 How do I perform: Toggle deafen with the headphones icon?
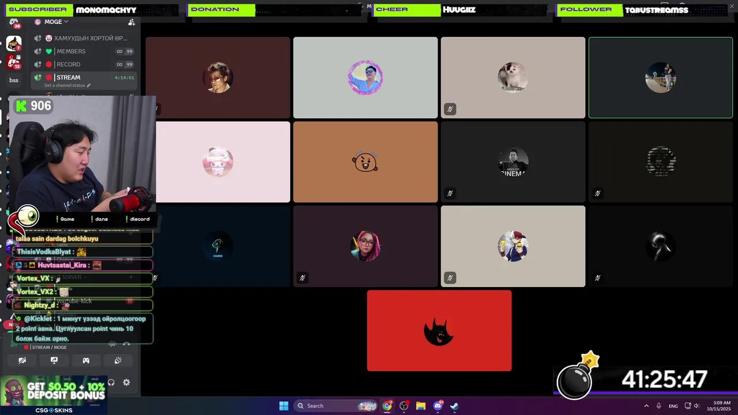(x=111, y=382)
